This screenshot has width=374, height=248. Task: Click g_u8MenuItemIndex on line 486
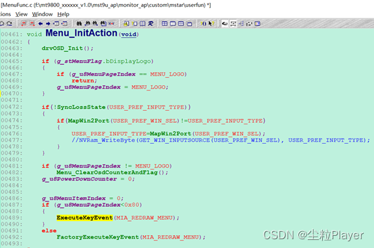pos(74,199)
